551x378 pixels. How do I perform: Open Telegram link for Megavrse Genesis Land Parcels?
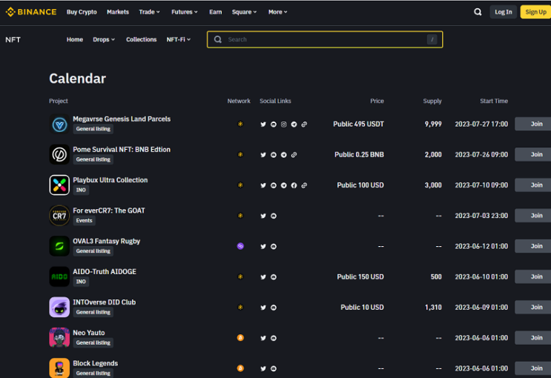point(294,125)
